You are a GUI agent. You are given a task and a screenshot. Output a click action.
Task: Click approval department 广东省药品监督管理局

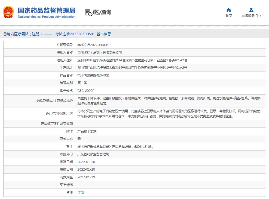(93, 154)
